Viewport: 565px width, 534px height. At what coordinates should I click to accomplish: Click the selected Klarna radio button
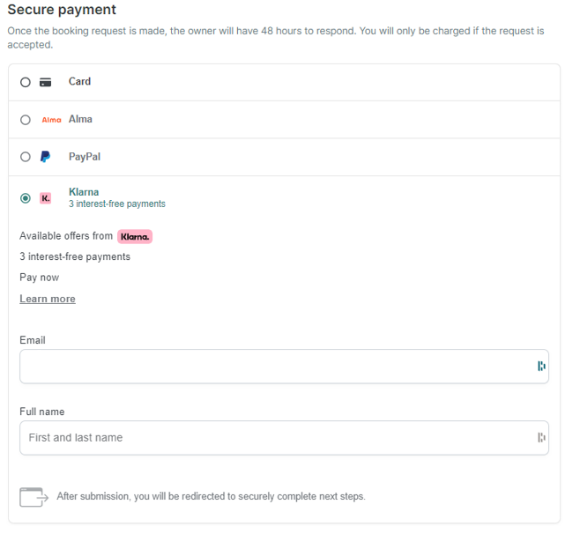click(26, 198)
